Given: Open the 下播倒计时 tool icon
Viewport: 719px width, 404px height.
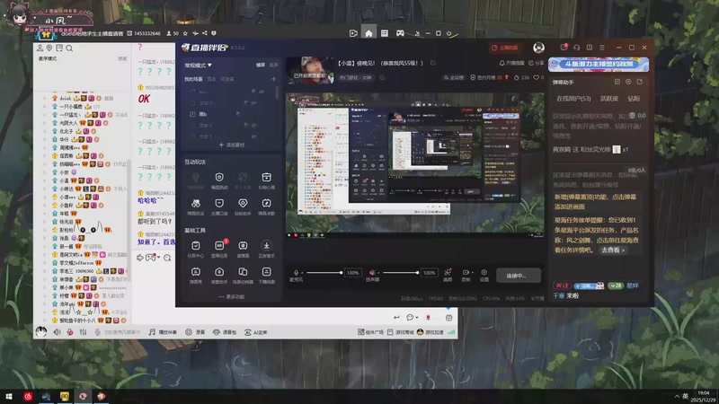Looking at the screenshot, I should tap(266, 275).
